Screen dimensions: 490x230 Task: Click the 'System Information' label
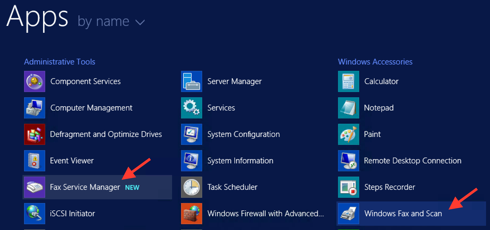click(x=240, y=161)
